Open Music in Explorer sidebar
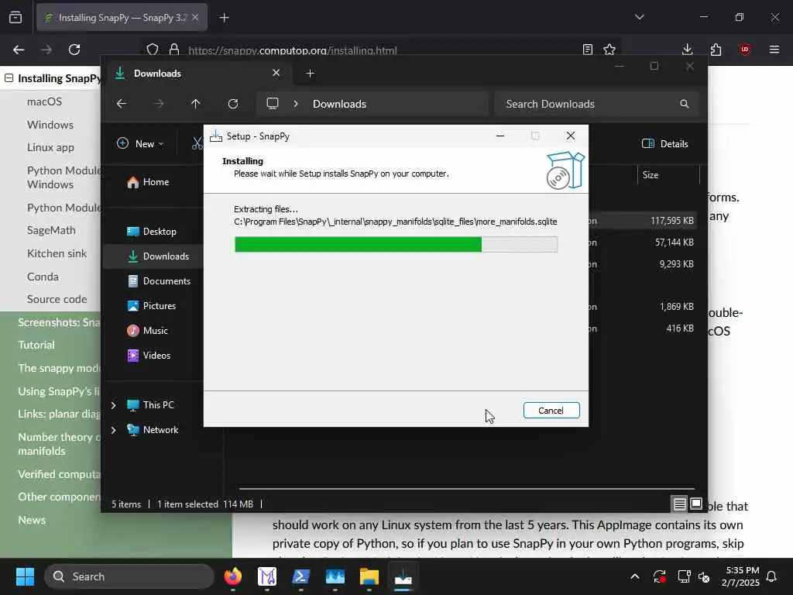 [147, 331]
